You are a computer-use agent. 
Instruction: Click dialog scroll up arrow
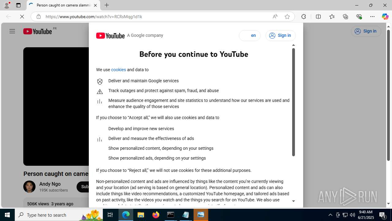point(293,45)
